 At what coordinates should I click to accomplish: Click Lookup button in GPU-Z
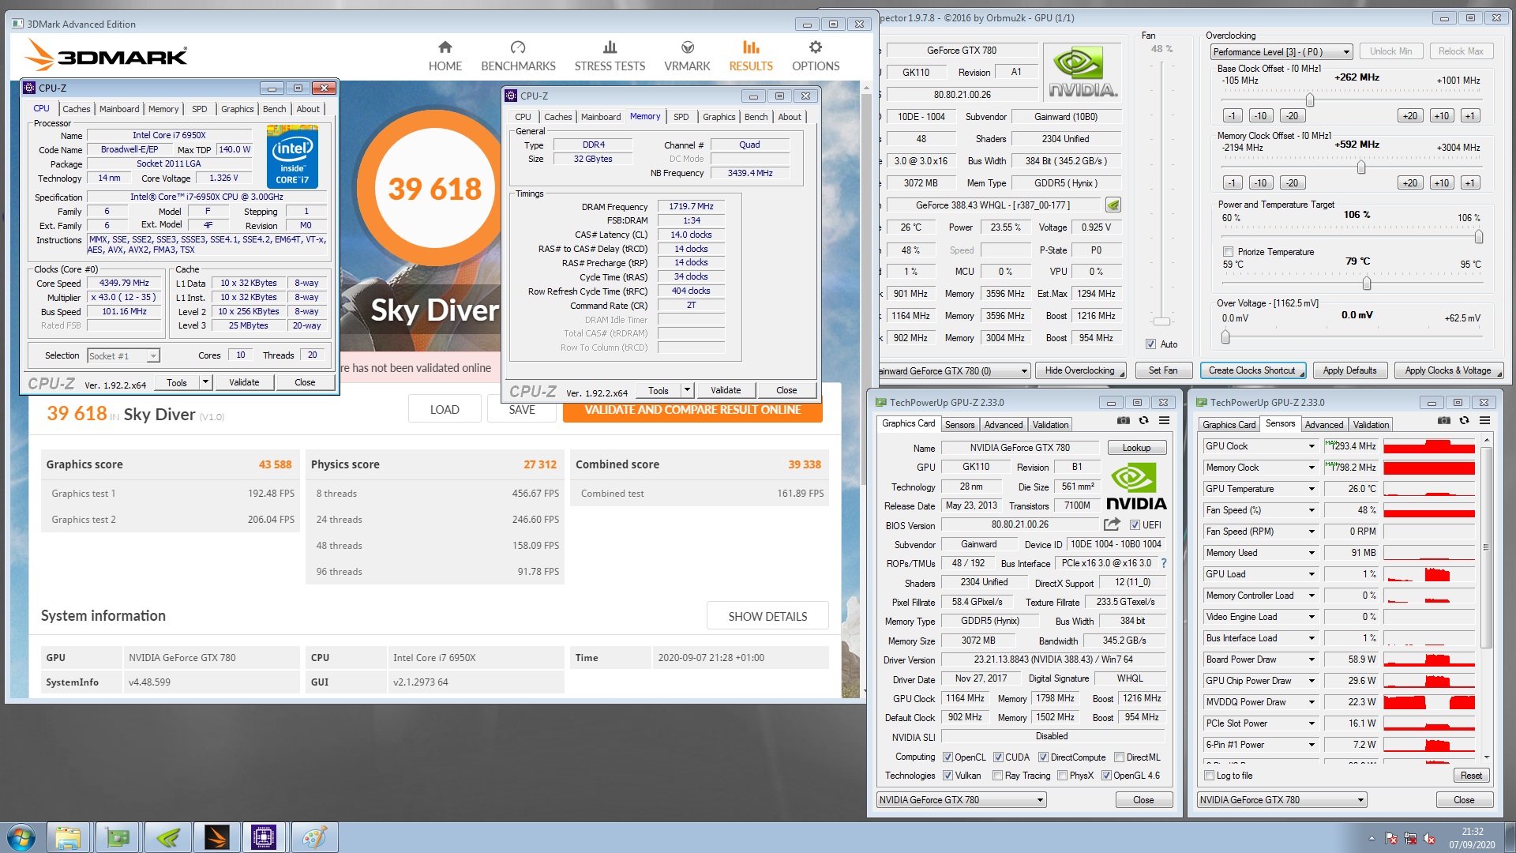[1136, 448]
